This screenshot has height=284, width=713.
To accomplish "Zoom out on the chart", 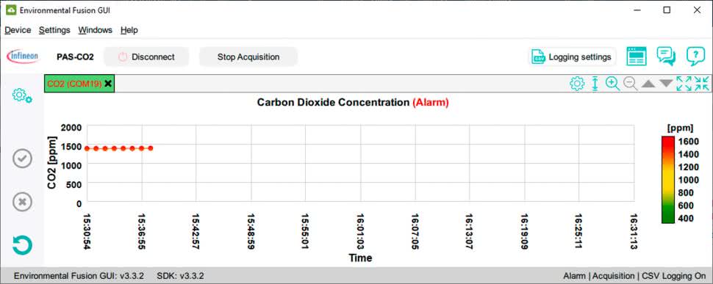I will 630,84.
